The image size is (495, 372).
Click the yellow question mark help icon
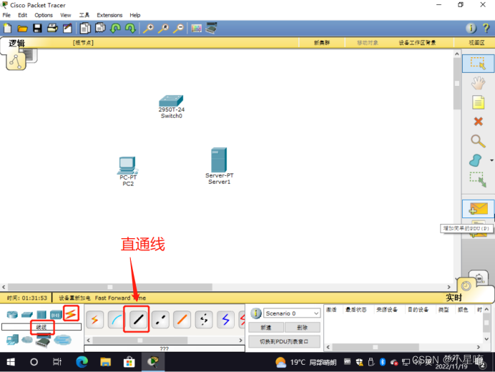click(x=486, y=29)
